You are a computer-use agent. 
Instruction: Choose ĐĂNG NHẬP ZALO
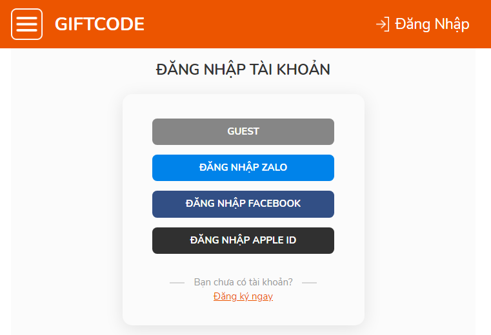click(x=243, y=167)
